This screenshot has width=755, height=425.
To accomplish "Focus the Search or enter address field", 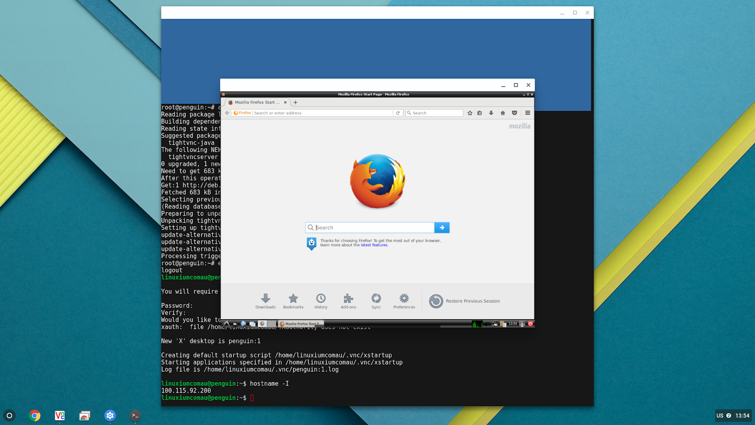I will coord(323,113).
